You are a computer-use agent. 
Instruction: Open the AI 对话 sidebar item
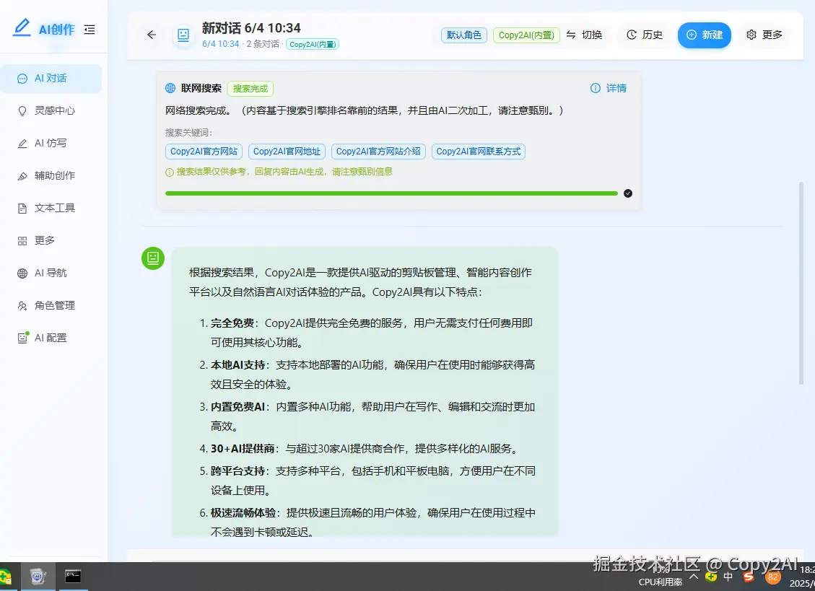(51, 79)
